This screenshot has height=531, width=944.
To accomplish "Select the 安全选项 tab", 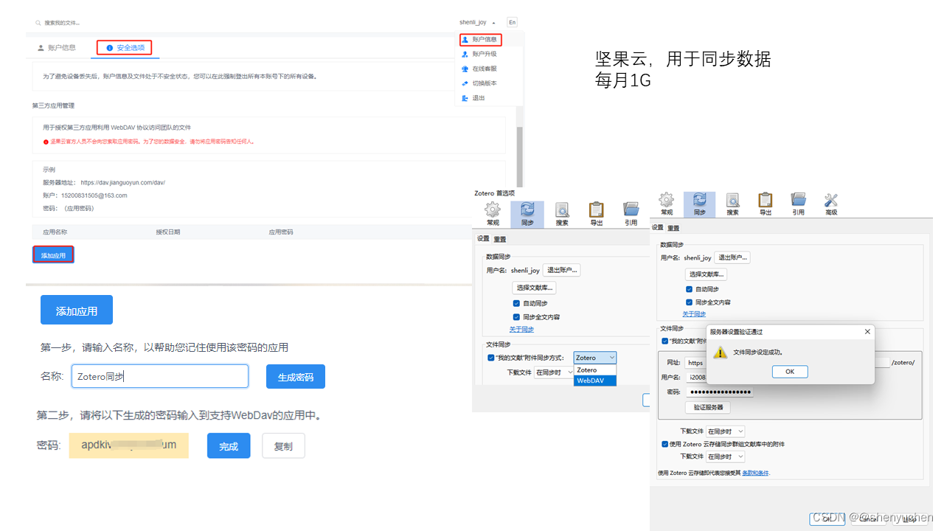I will 125,48.
